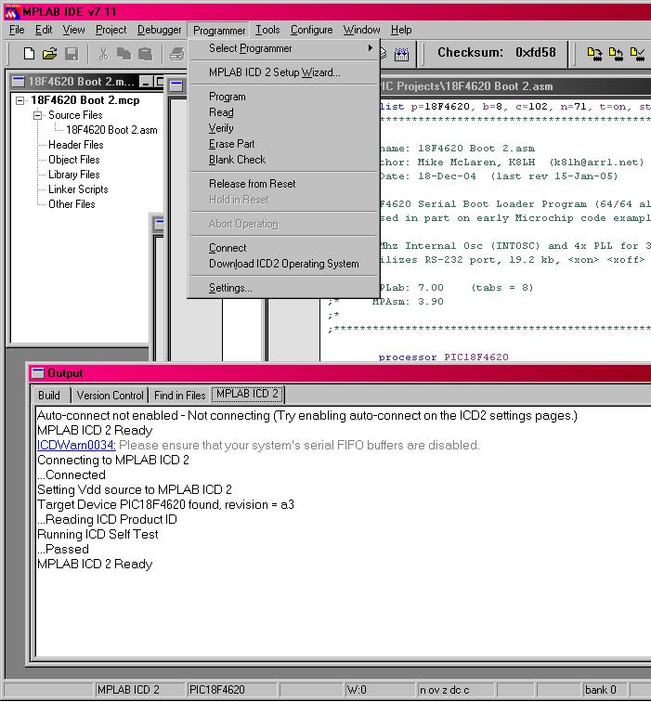The height and width of the screenshot is (702, 651).
Task: Click the Output window title bar
Action: click(x=340, y=373)
